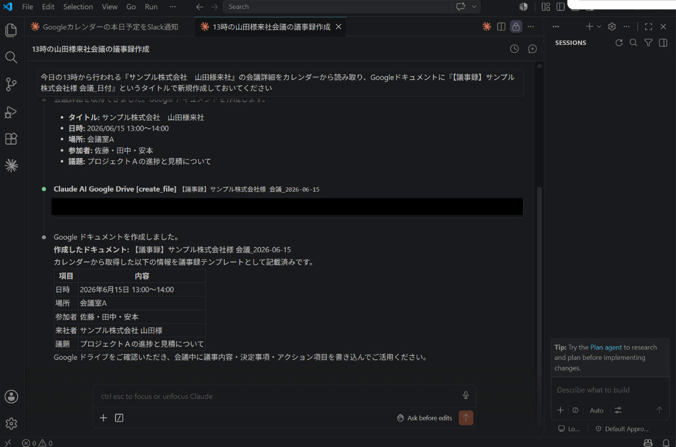Click the orange Claude icon in the editor toolbar
676x447 pixels.
tap(487, 27)
